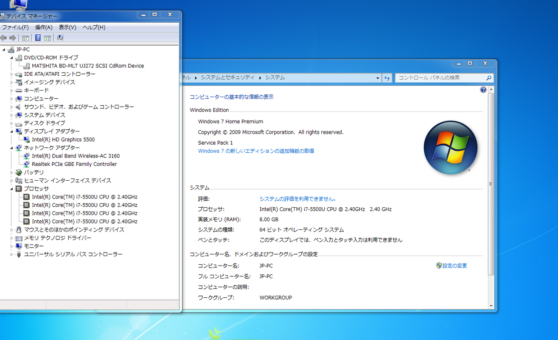Click the システム breadcrumb in address bar
This screenshot has width=558, height=340.
click(x=275, y=77)
